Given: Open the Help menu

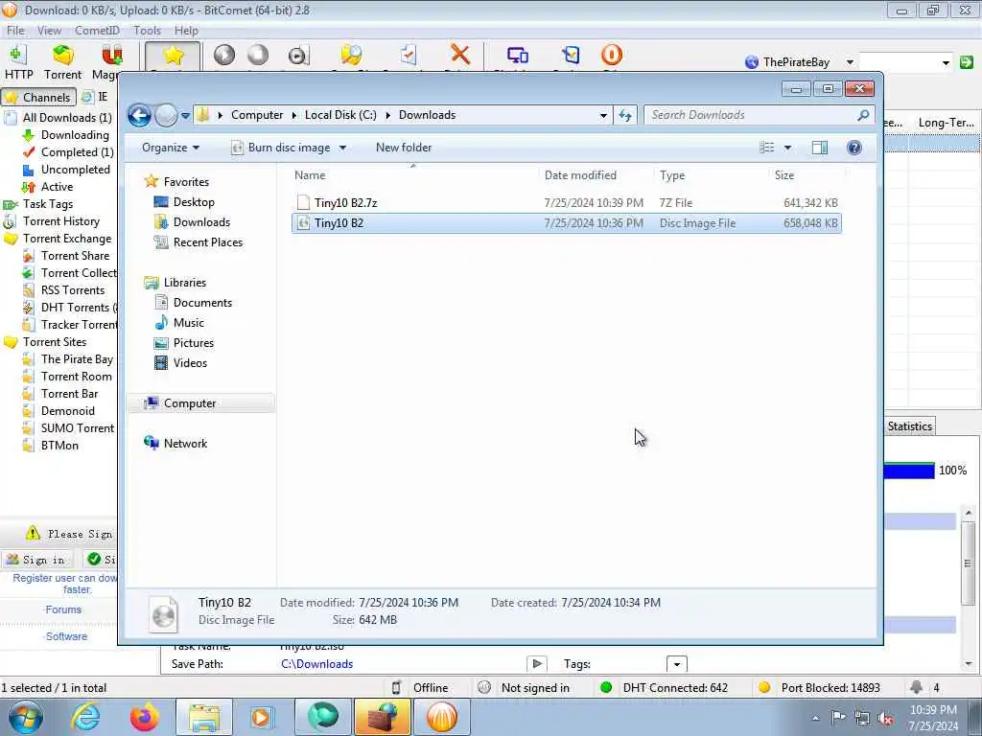Looking at the screenshot, I should coord(186,31).
